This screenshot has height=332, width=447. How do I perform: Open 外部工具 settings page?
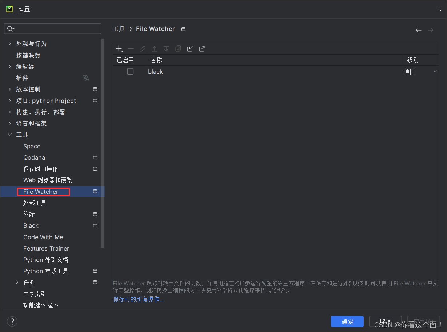point(35,203)
